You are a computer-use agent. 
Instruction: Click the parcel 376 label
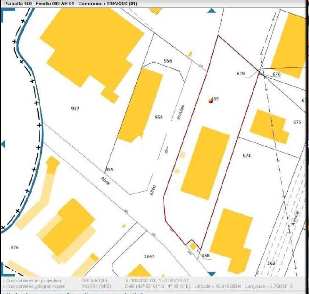15,247
